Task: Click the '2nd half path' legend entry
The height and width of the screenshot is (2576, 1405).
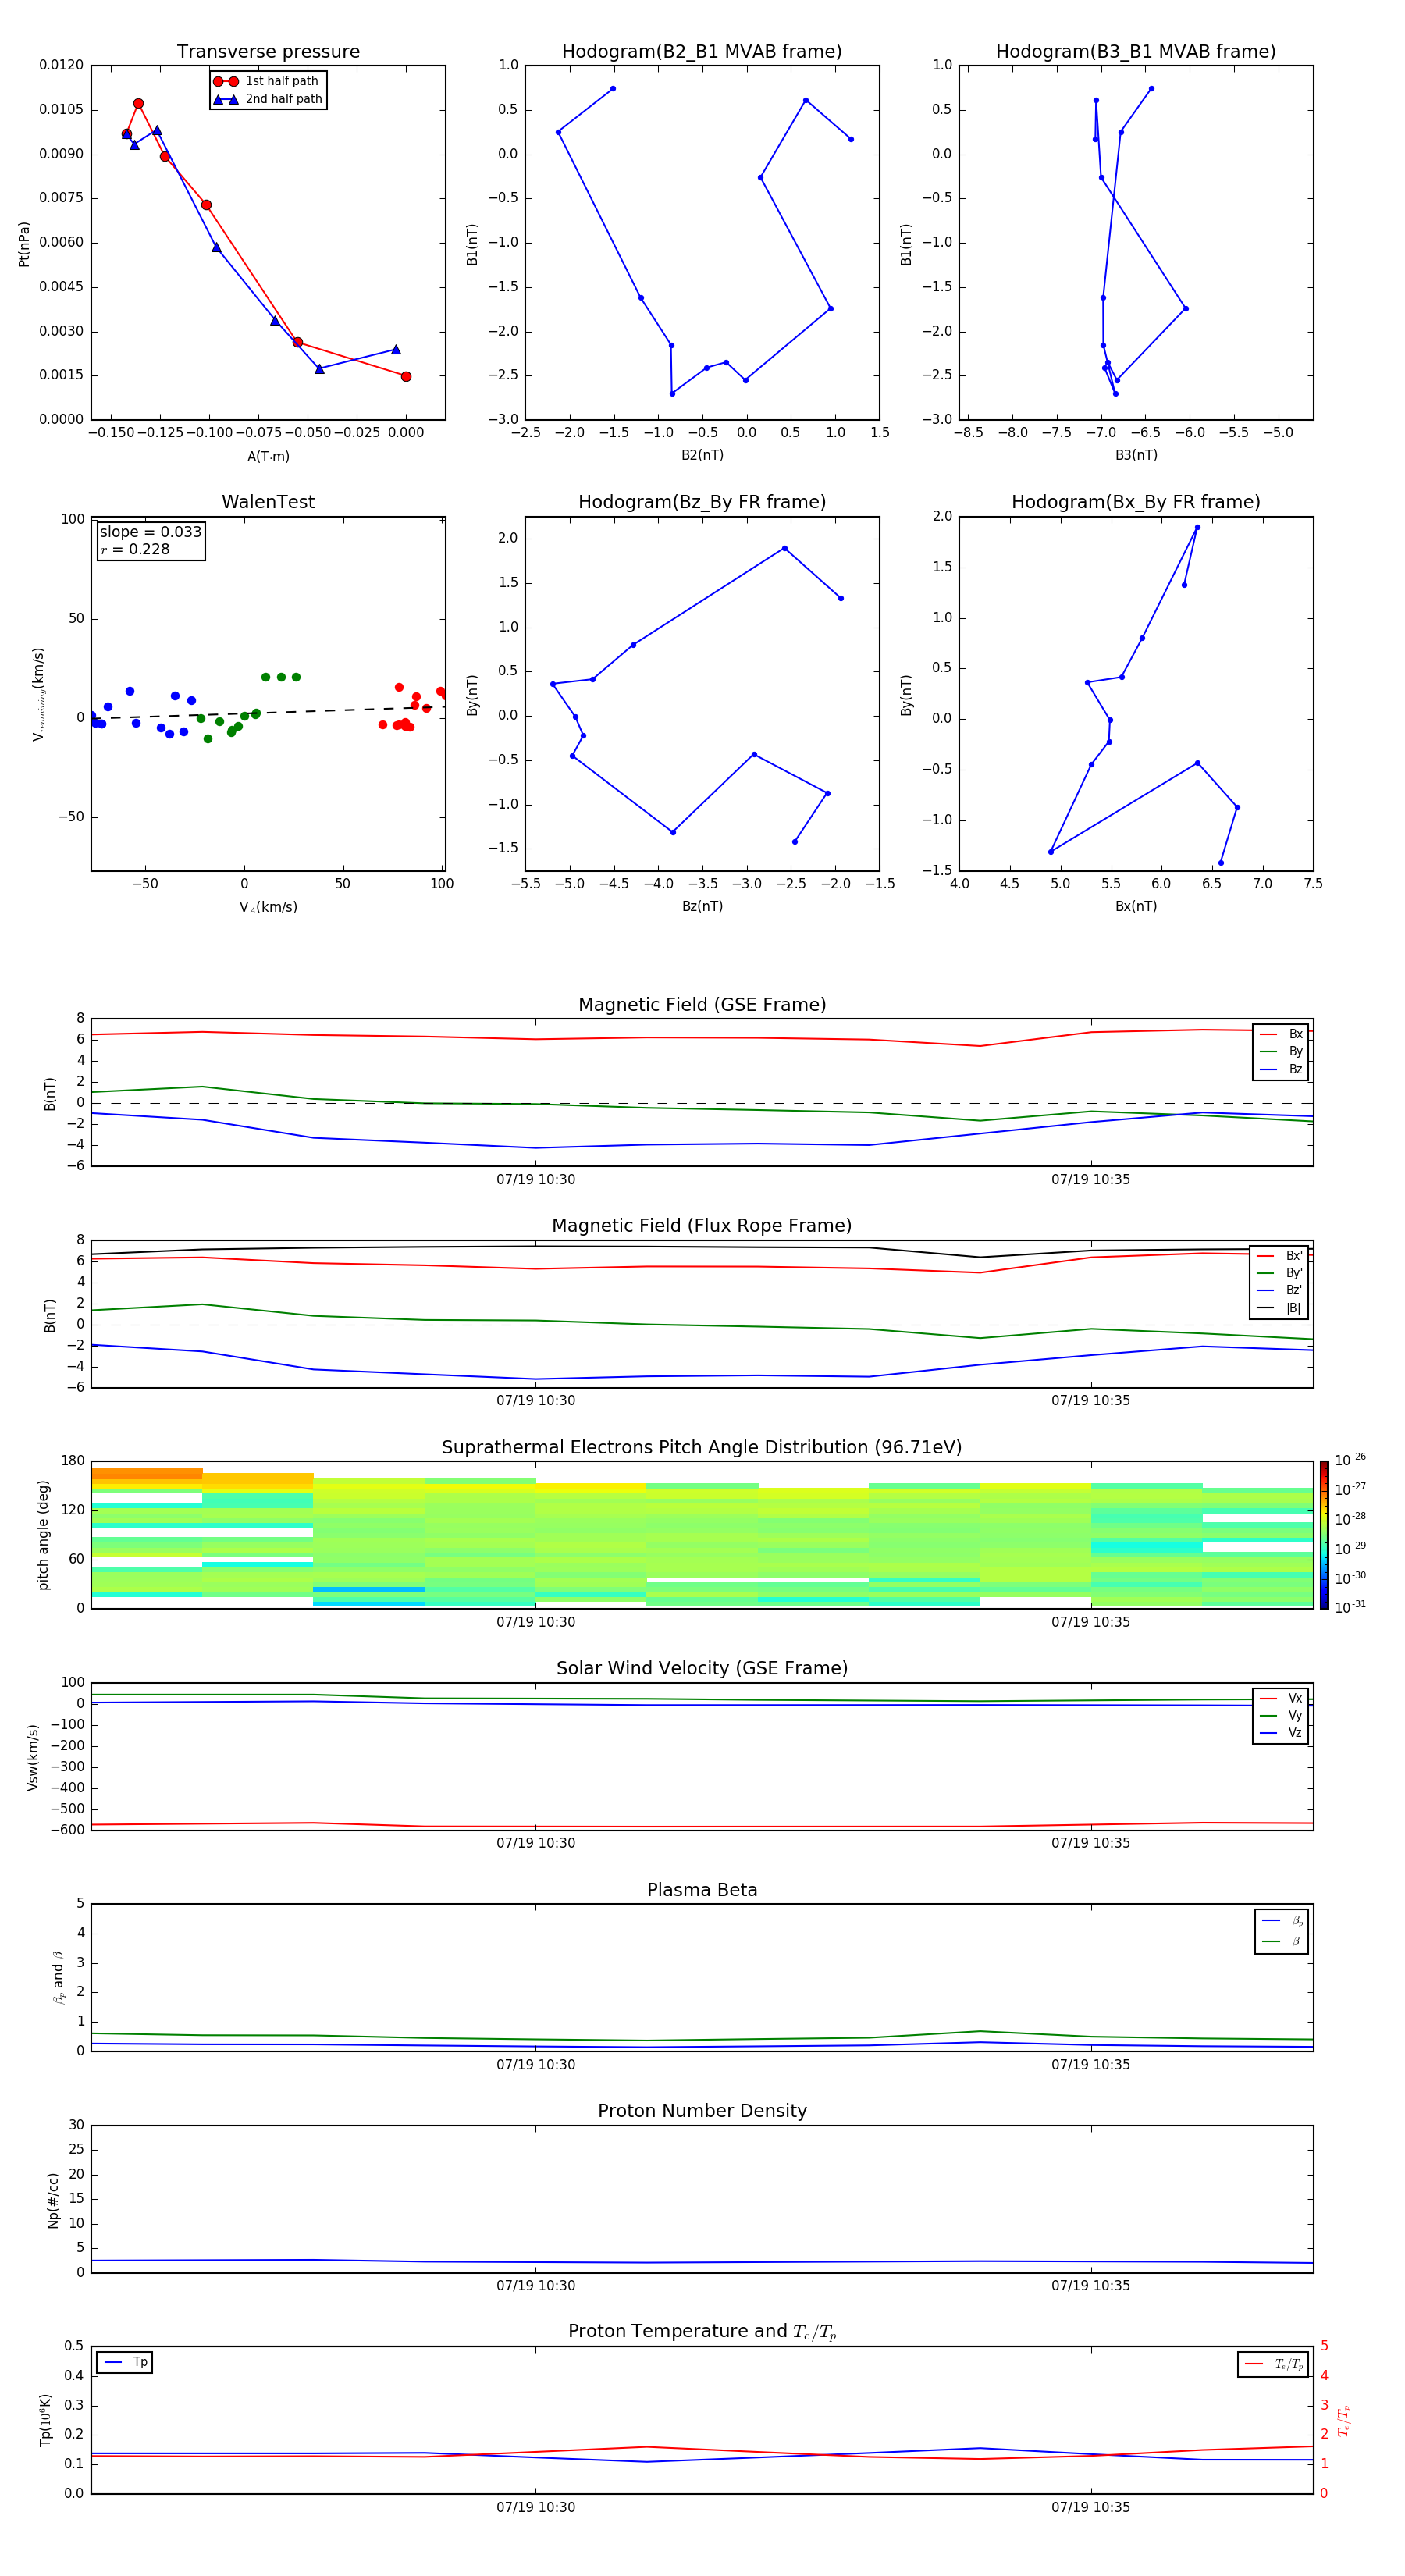Action: click(268, 99)
